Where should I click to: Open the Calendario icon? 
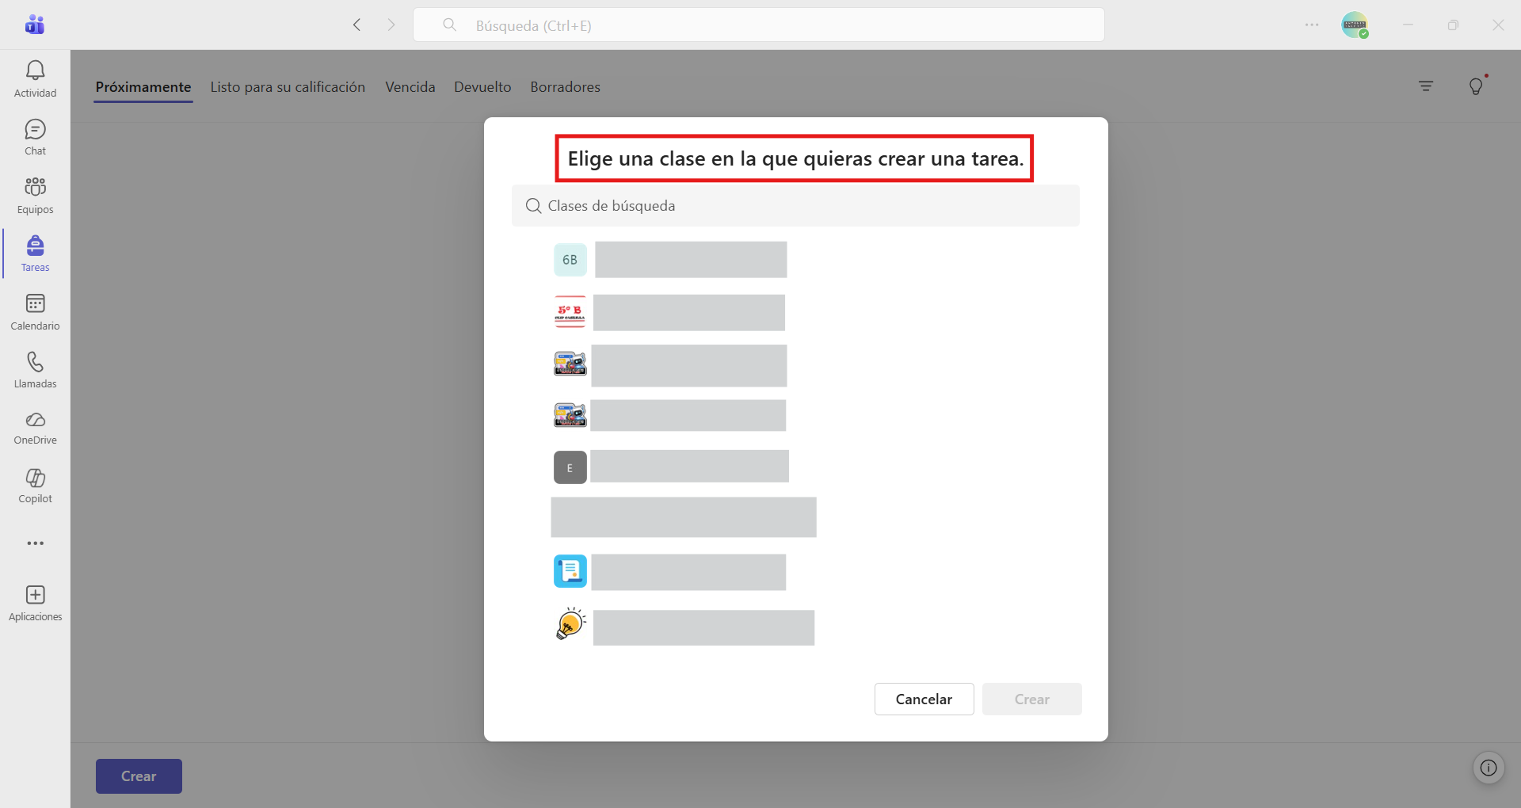(35, 303)
